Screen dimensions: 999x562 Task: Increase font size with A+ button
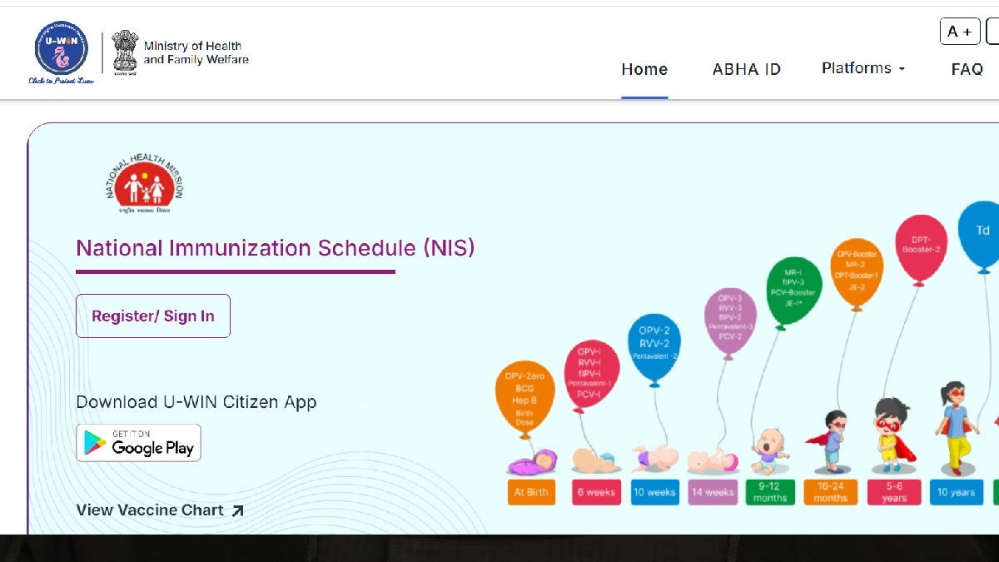(x=960, y=32)
